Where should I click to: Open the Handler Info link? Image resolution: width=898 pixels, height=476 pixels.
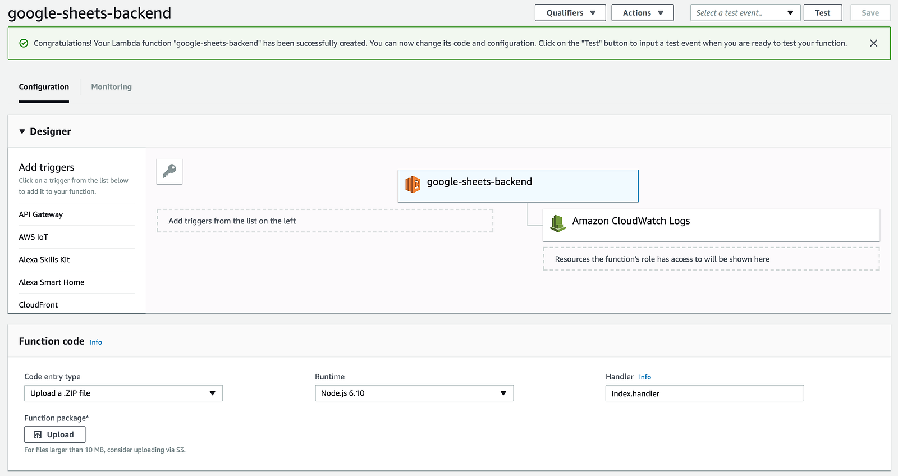click(645, 377)
